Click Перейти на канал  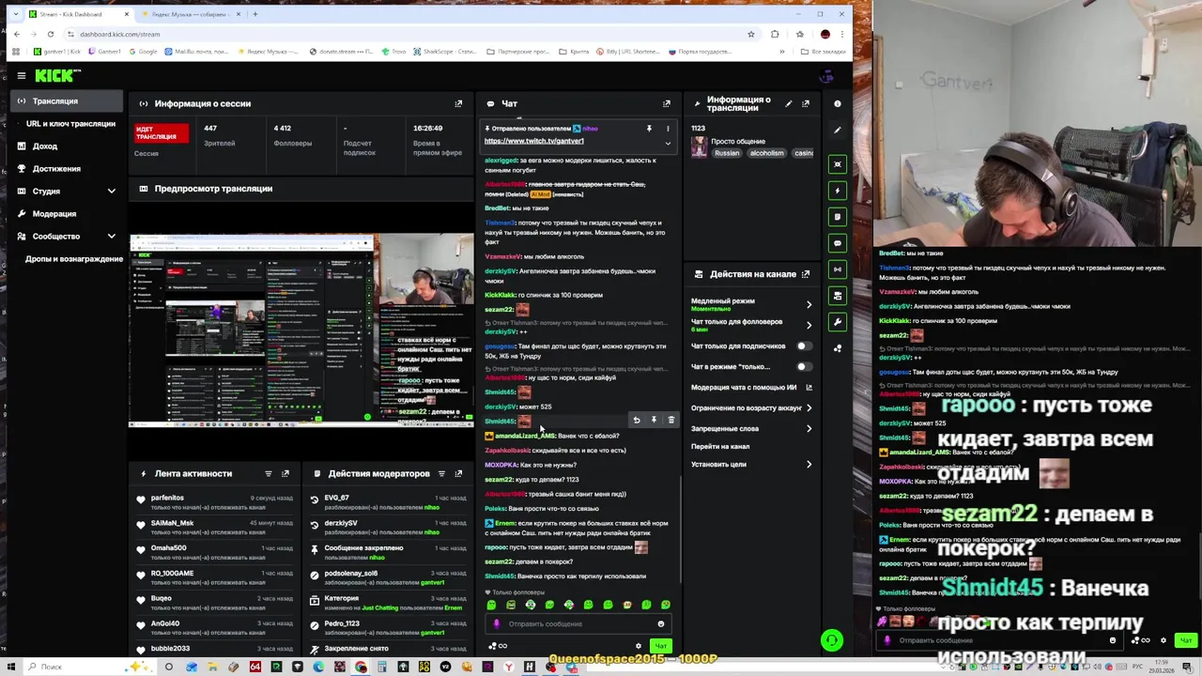720,446
